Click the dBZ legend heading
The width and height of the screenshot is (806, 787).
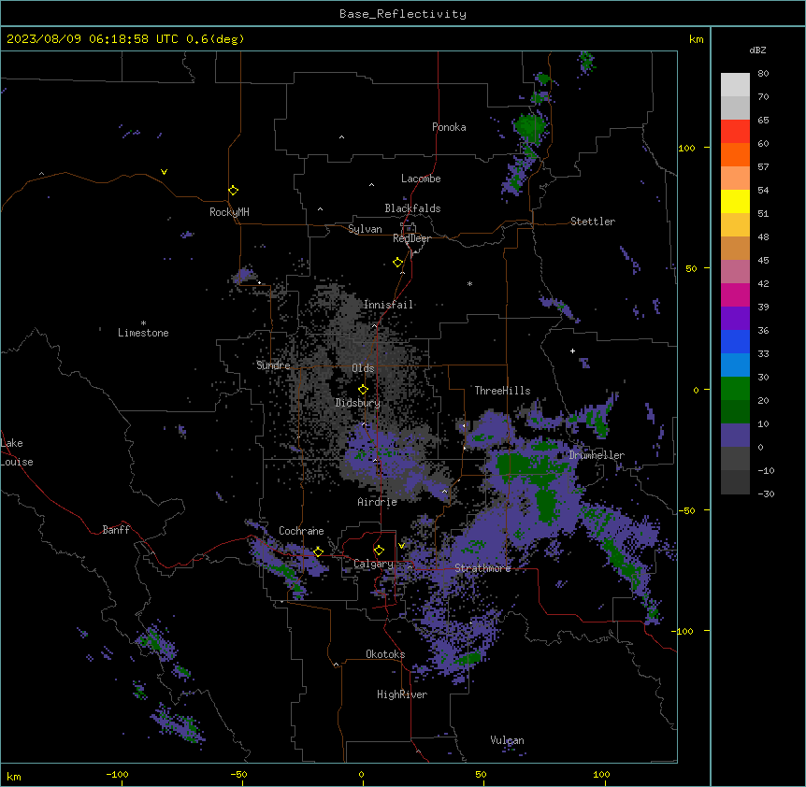[x=757, y=50]
